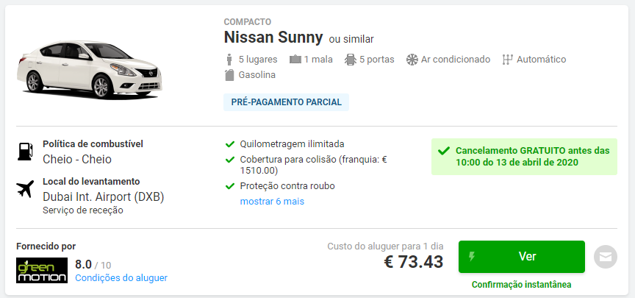Click the Green Motion supplier logo

(x=42, y=271)
